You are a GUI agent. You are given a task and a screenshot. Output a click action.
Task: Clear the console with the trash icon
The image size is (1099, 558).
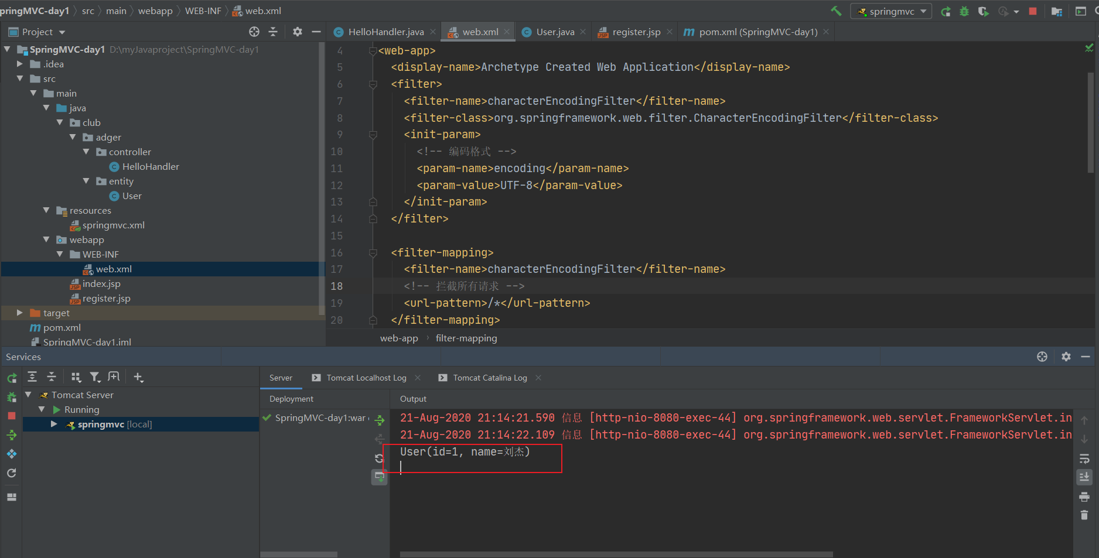pos(1084,515)
